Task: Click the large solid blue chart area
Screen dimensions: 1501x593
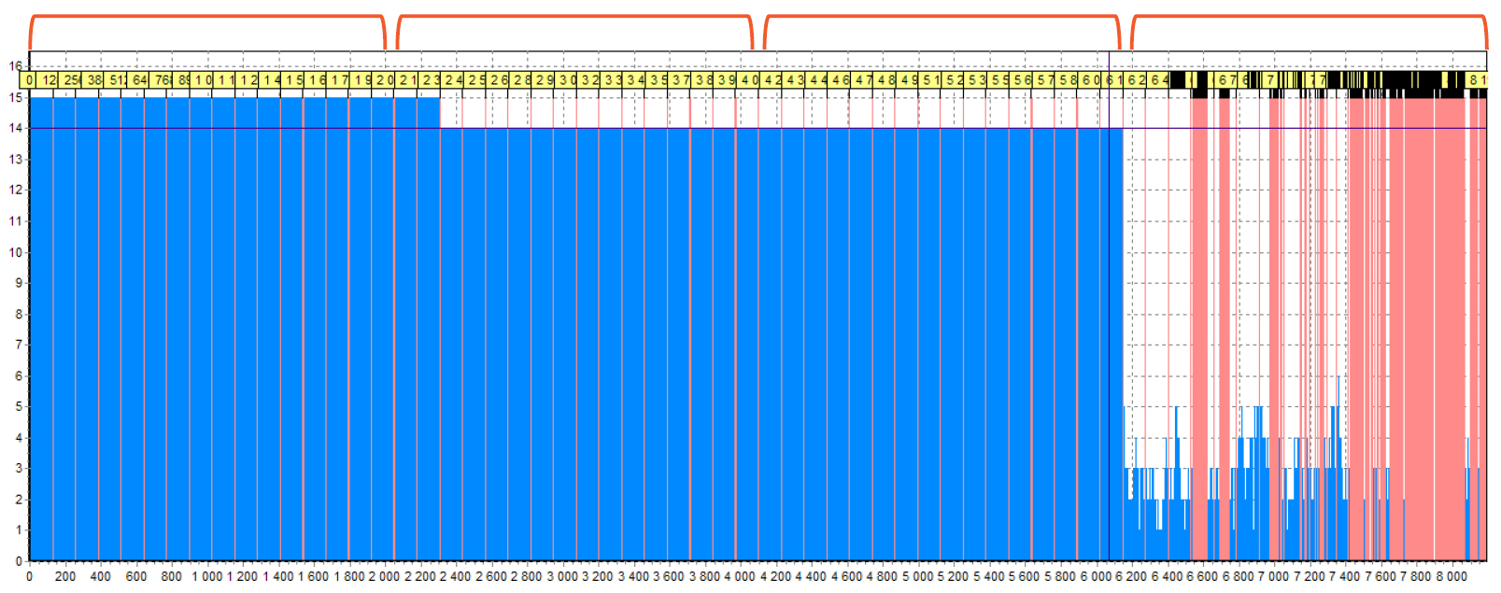Action: (560, 346)
